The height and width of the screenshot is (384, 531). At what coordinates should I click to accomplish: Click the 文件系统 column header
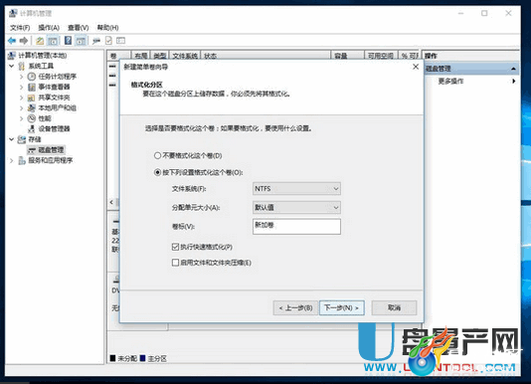point(185,56)
